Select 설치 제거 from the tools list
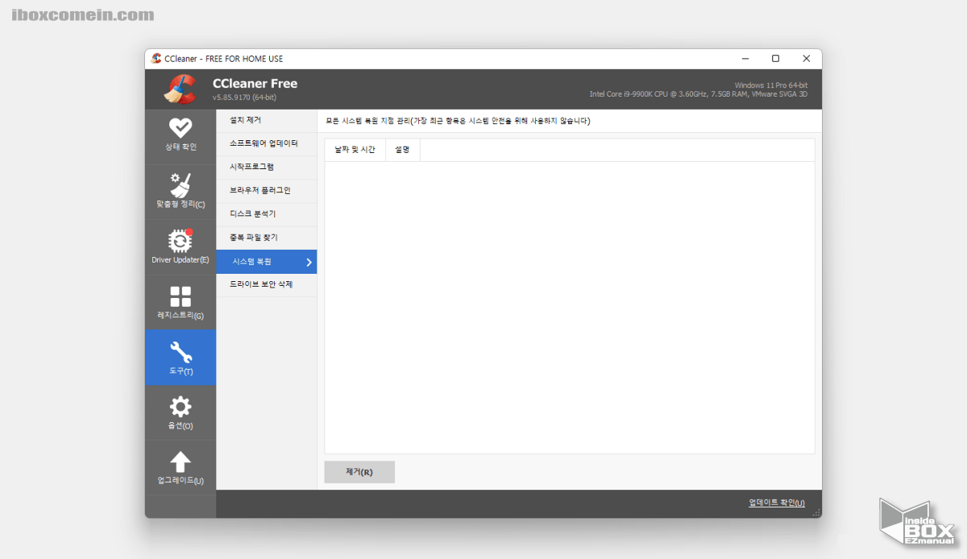Image resolution: width=967 pixels, height=559 pixels. pyautogui.click(x=250, y=119)
